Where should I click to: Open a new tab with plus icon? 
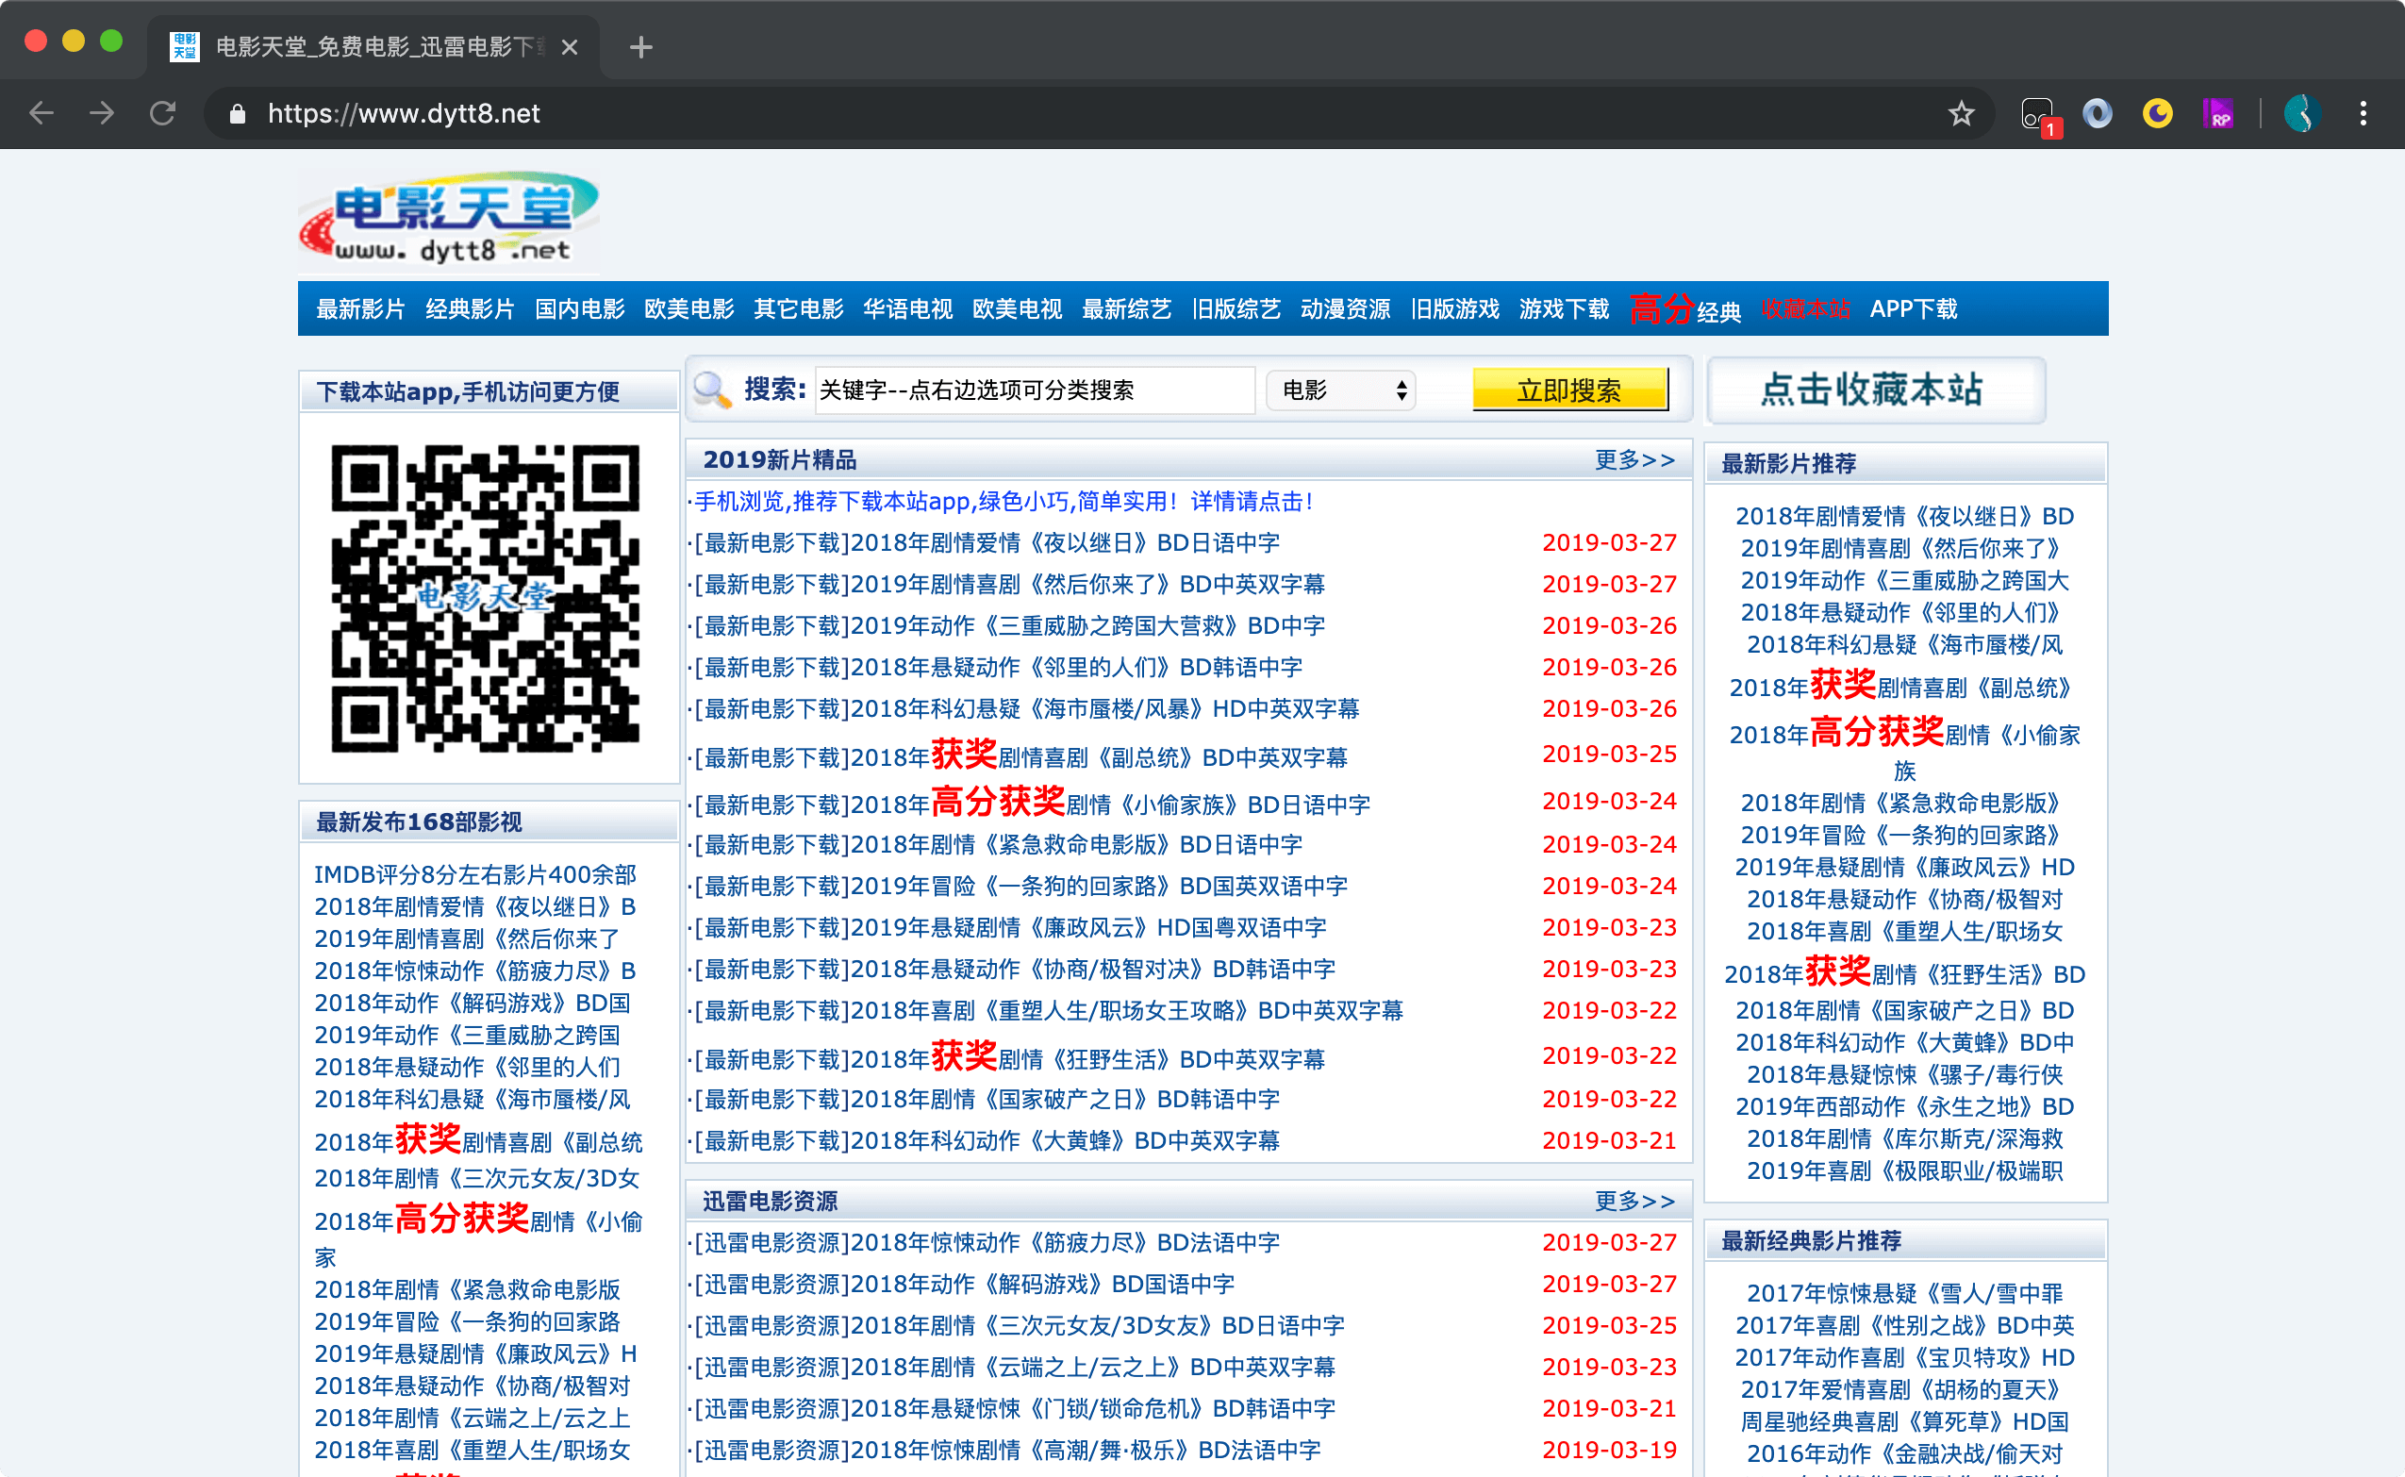point(640,47)
